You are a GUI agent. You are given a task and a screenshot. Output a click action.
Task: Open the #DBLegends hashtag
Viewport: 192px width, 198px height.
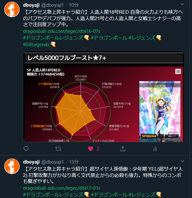(36, 45)
